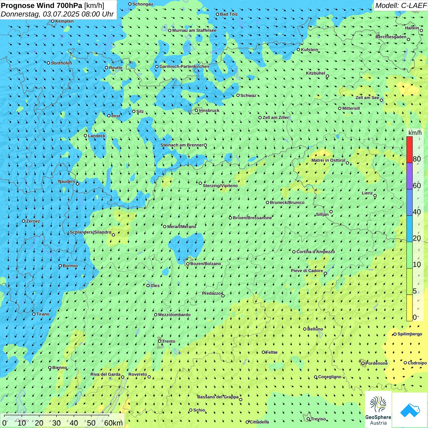
Task: Click the 'Nauders' label
Action: click(x=67, y=181)
